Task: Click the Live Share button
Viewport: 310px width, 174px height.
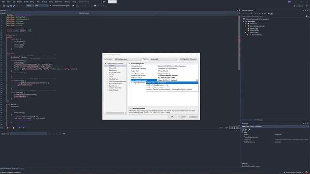Action: coord(298,6)
